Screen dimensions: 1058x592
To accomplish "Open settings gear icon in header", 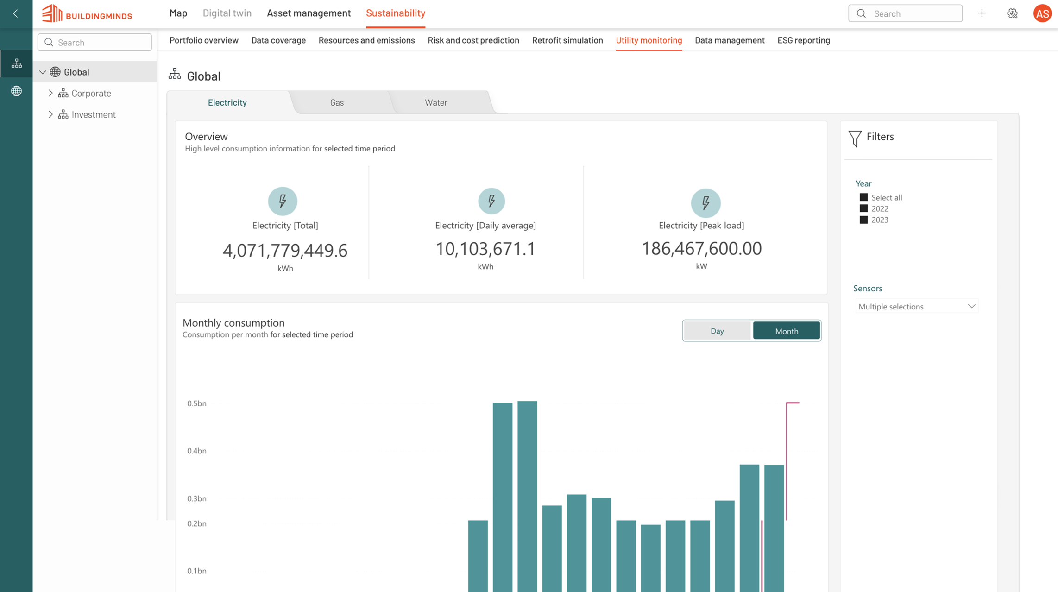I will pos(1012,13).
